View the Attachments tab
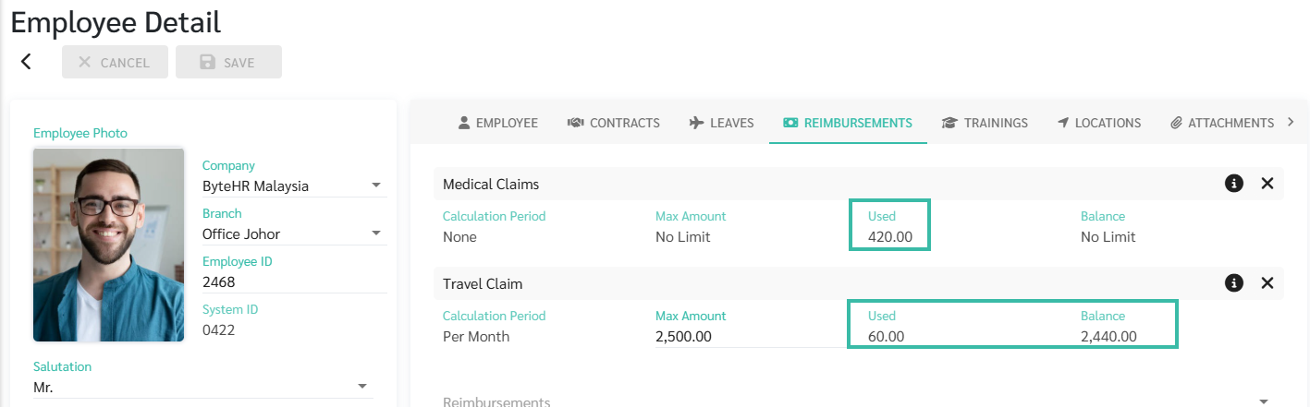Screen dimensions: 1310x407 (x=1222, y=123)
